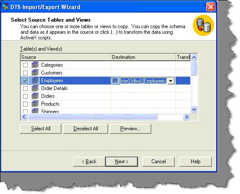
Task: Click the Deselect All button
Action: 86,129
